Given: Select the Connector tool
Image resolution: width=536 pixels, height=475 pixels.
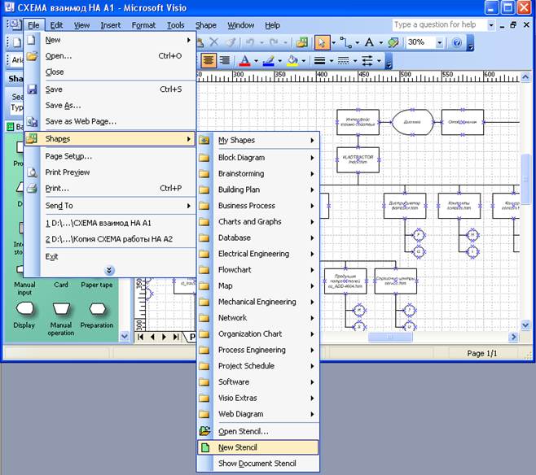Looking at the screenshot, I should tap(346, 42).
